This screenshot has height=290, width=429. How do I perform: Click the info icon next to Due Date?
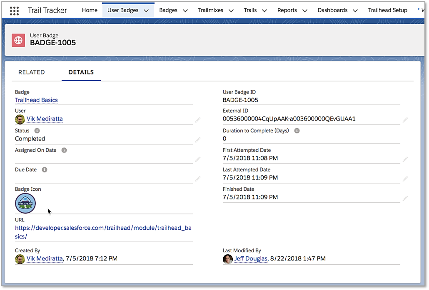coord(44,170)
